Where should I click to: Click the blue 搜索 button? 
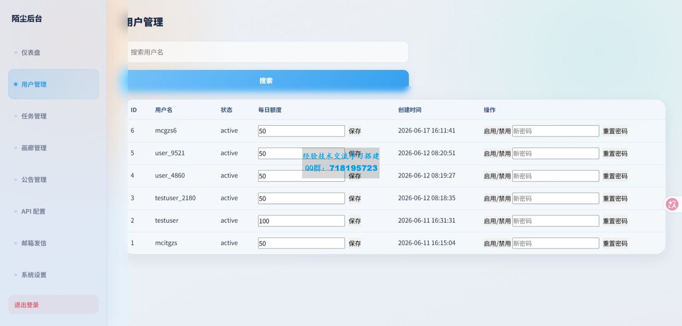coord(268,81)
